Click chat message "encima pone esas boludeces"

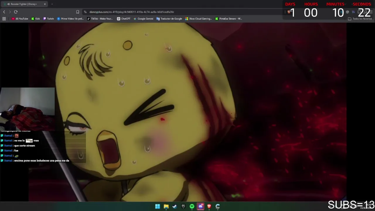point(41,161)
